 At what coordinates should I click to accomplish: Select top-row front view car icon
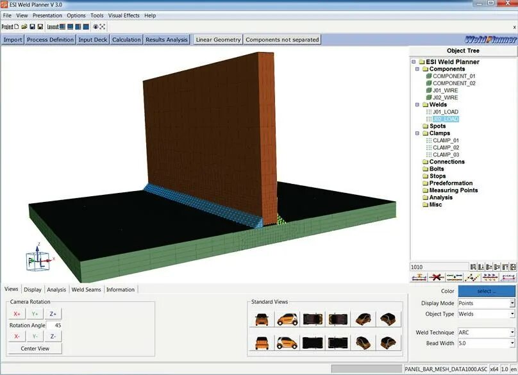click(262, 319)
